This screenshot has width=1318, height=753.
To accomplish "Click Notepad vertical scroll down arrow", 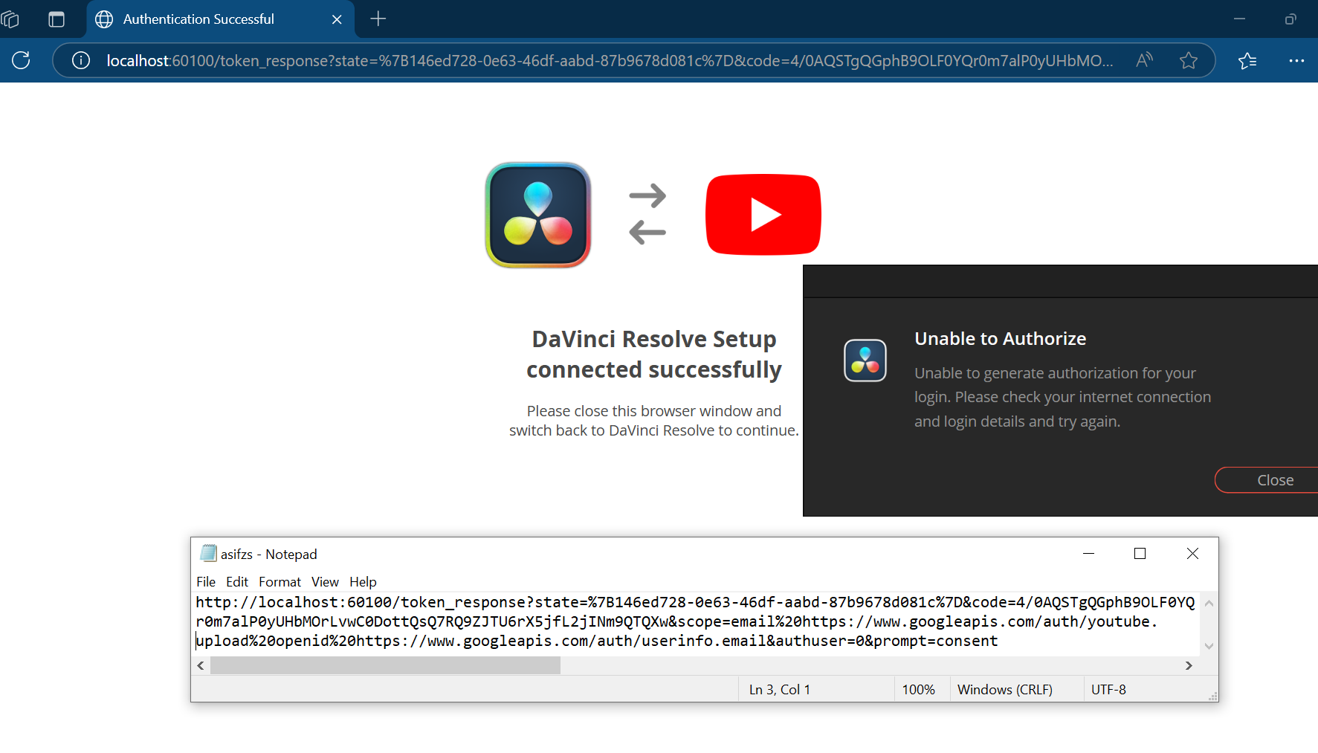I will 1209,646.
